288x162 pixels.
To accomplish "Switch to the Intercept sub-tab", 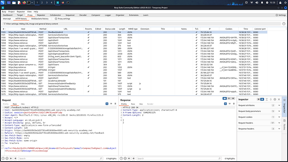I will (7, 19).
